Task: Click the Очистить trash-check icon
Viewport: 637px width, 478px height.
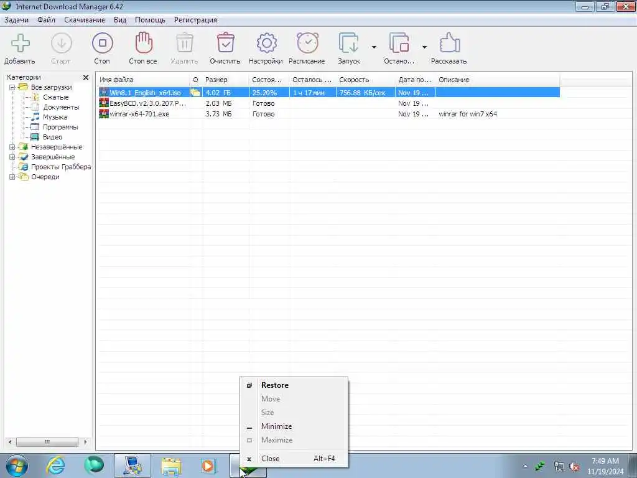Action: [x=225, y=43]
